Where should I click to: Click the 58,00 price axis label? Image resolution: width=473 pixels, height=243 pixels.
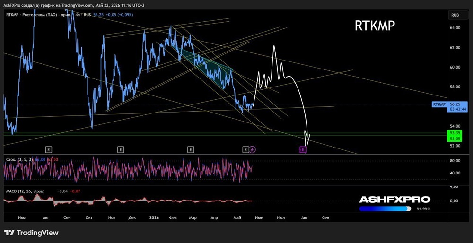pos(455,87)
